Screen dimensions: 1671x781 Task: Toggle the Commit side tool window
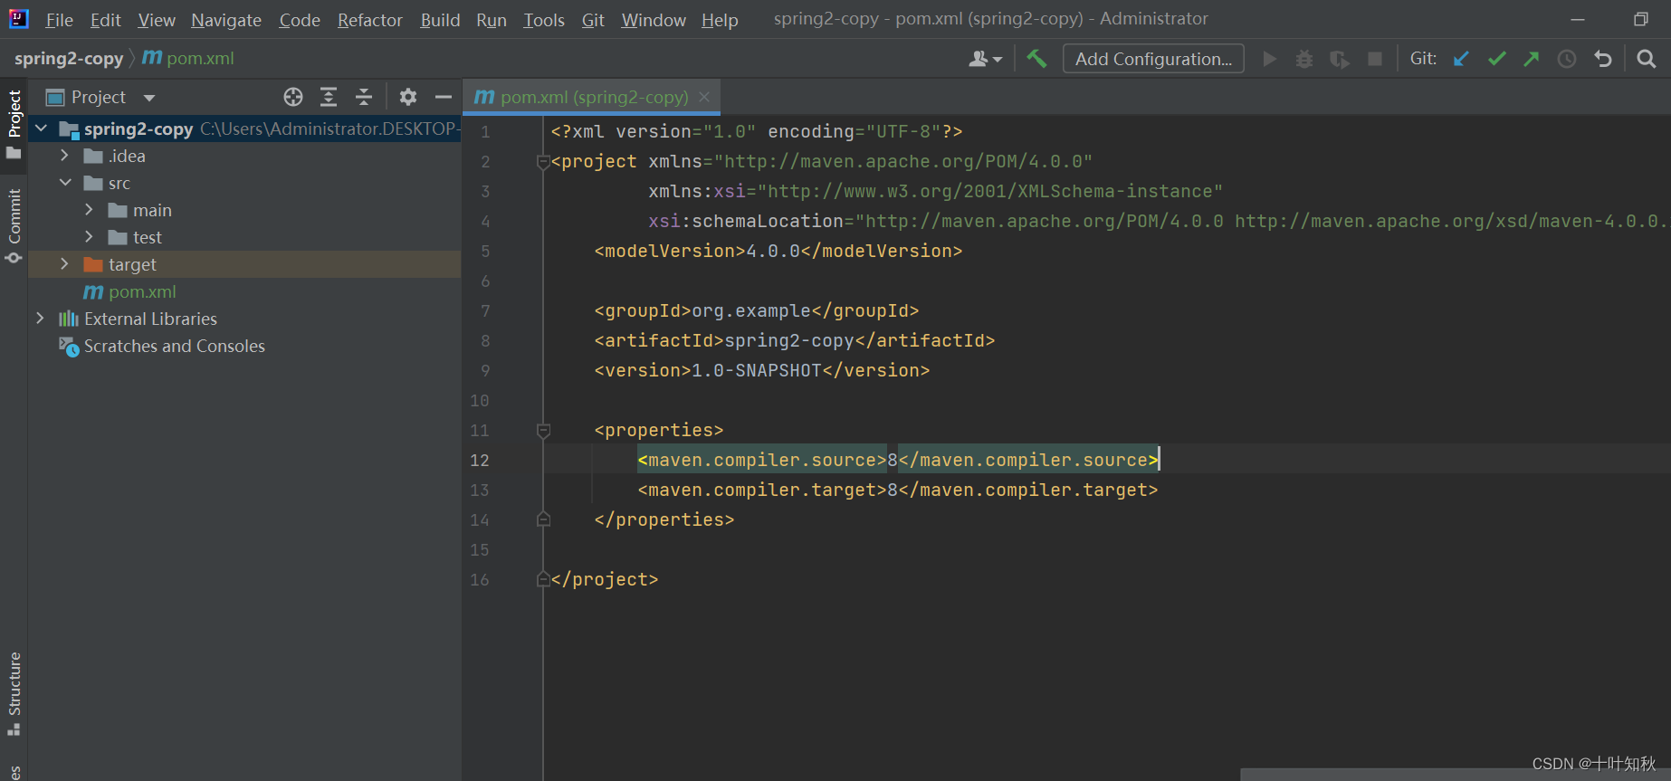click(x=14, y=224)
